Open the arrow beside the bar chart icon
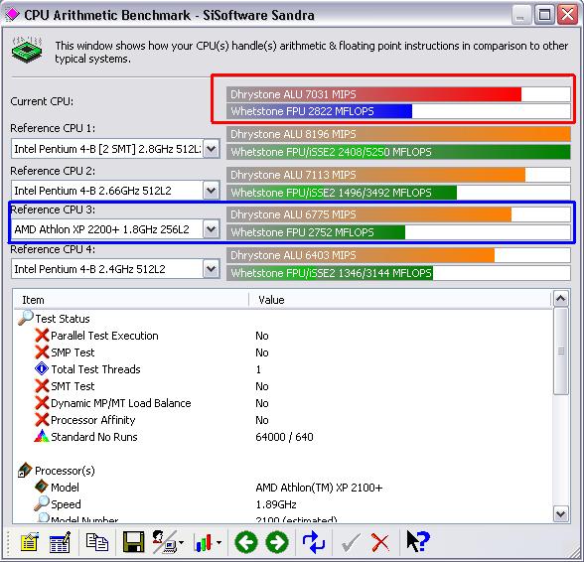 point(219,542)
